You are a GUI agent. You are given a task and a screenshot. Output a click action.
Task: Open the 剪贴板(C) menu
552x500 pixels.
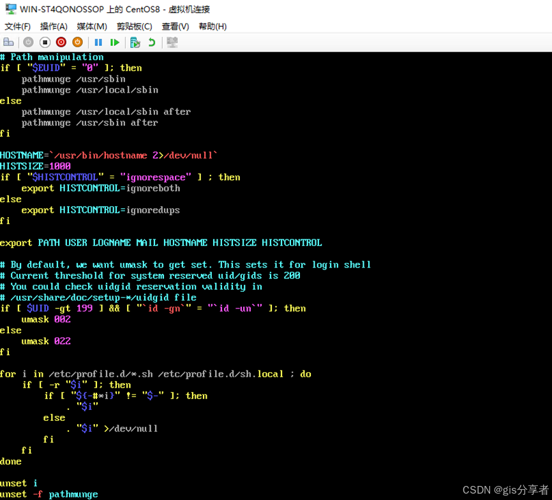[x=135, y=26]
